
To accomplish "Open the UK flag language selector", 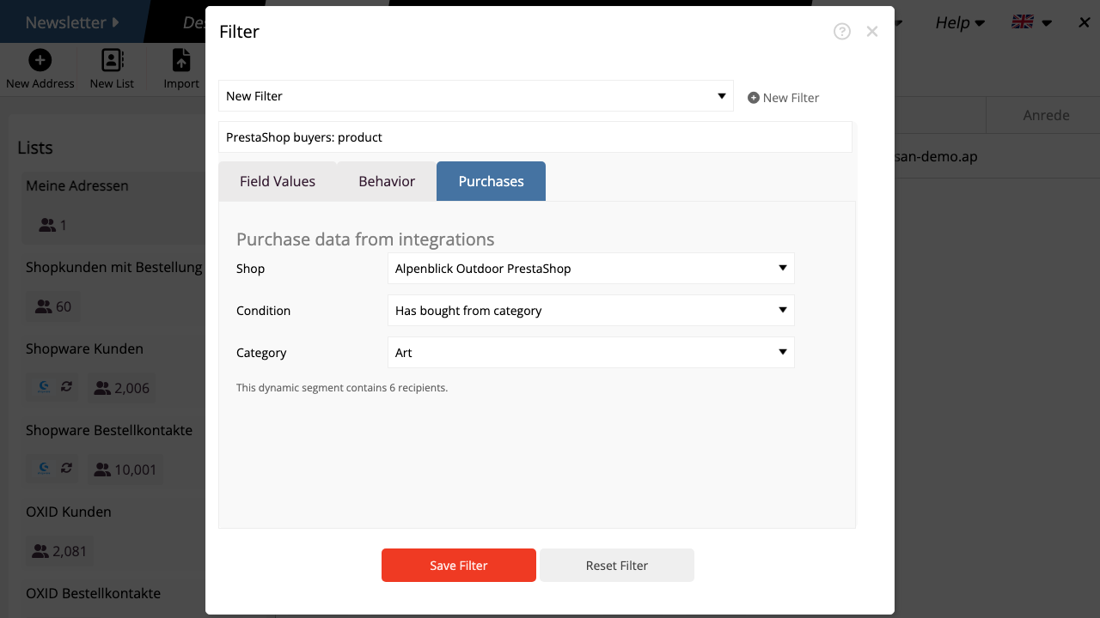I will (1031, 22).
